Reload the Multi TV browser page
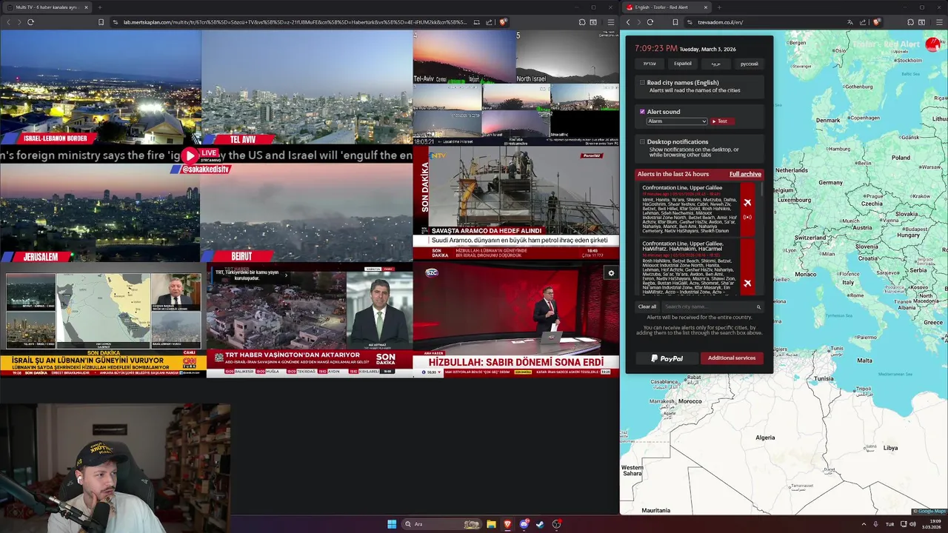Viewport: 948px width, 533px height. pyautogui.click(x=30, y=22)
